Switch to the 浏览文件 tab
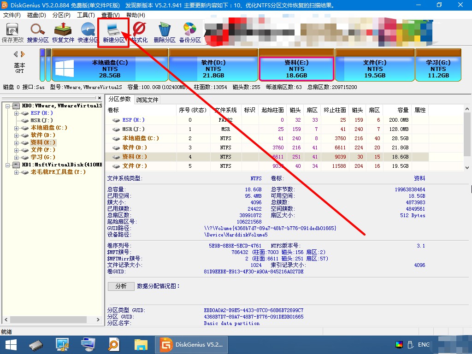472x354 pixels. [x=147, y=100]
